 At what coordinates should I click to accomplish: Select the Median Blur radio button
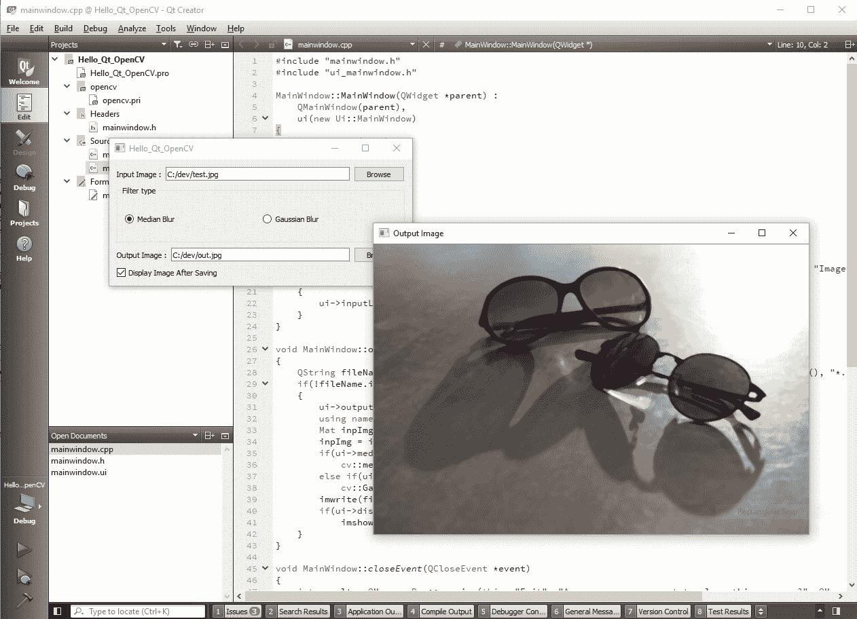click(x=130, y=219)
